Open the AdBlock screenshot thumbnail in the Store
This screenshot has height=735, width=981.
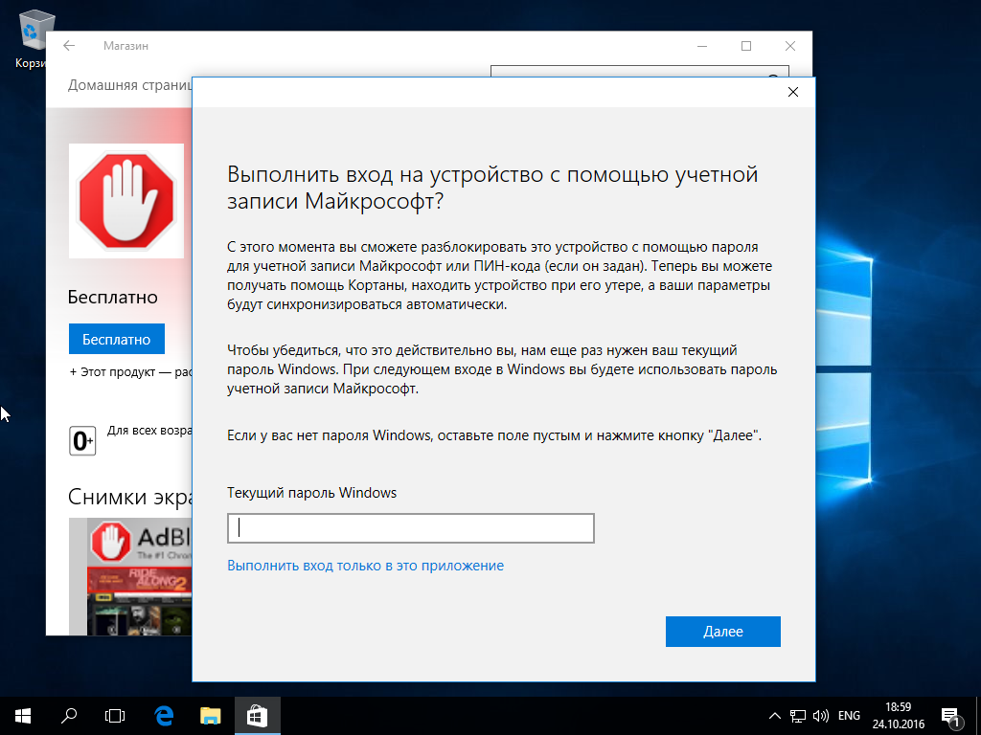[x=130, y=576]
